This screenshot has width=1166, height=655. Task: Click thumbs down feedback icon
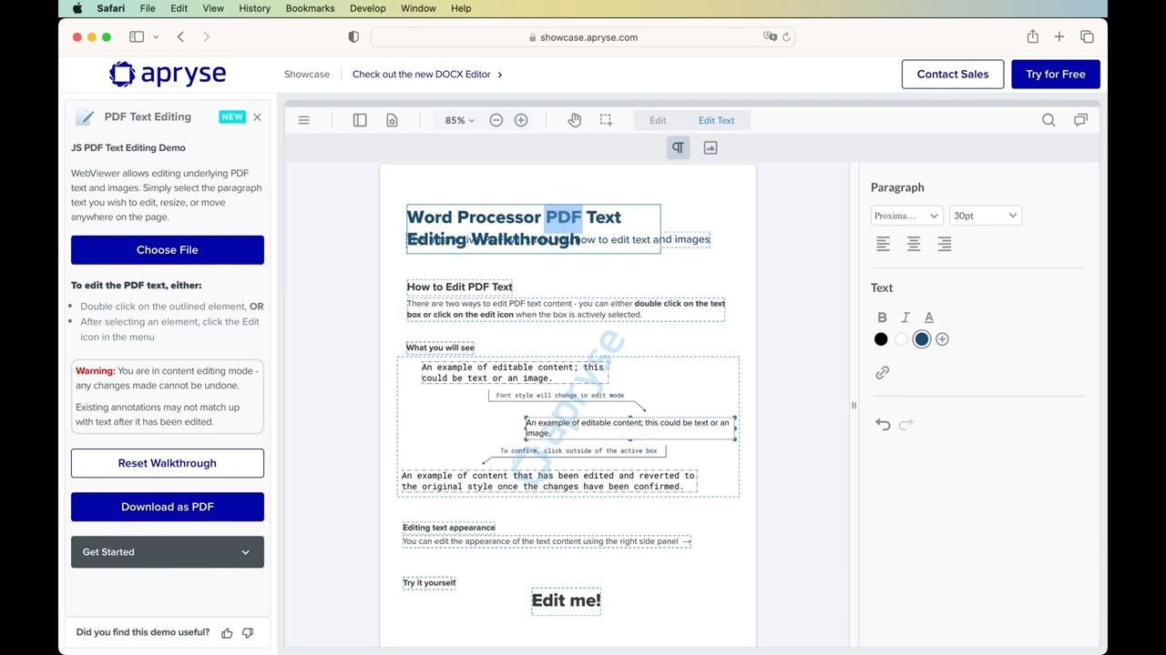click(248, 633)
